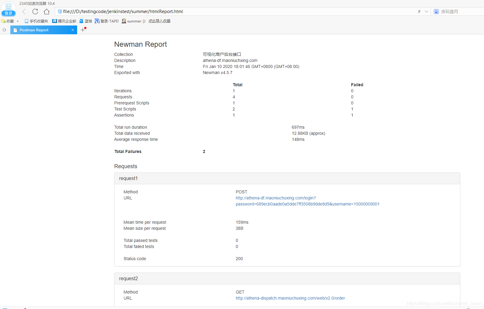Click the 手机收藏夹 phone icon
The image size is (484, 309).
point(26,21)
